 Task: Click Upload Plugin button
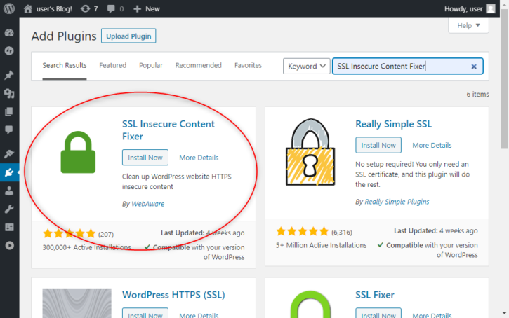(x=128, y=36)
